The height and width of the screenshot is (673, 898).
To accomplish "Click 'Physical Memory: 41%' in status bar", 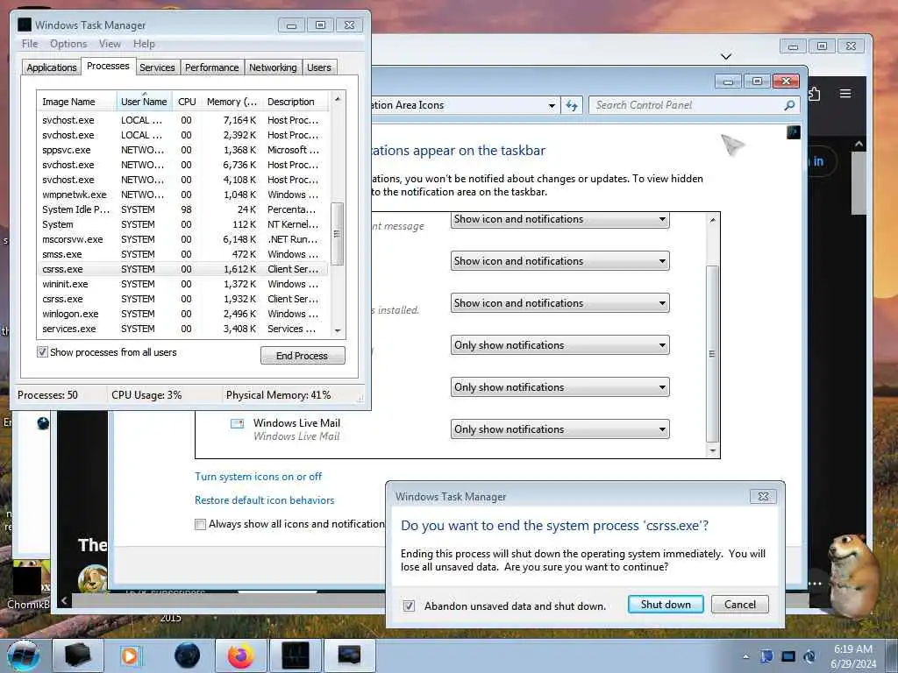I will click(x=278, y=395).
